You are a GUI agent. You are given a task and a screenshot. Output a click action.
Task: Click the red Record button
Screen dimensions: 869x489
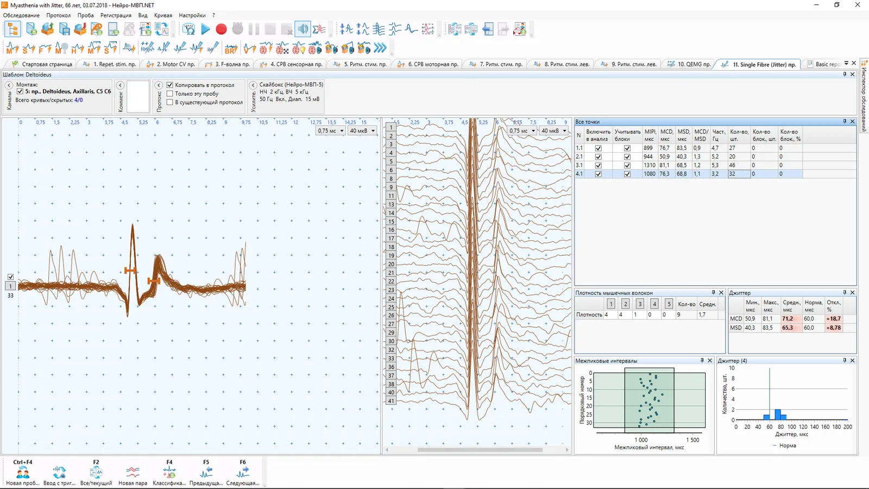(x=221, y=29)
